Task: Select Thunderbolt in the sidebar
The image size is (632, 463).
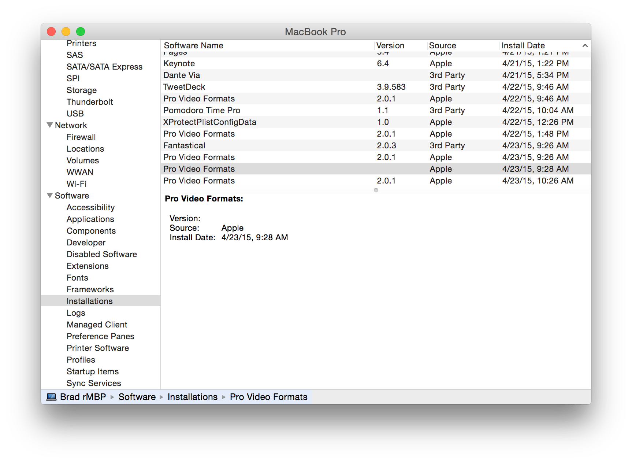Action: (x=90, y=101)
